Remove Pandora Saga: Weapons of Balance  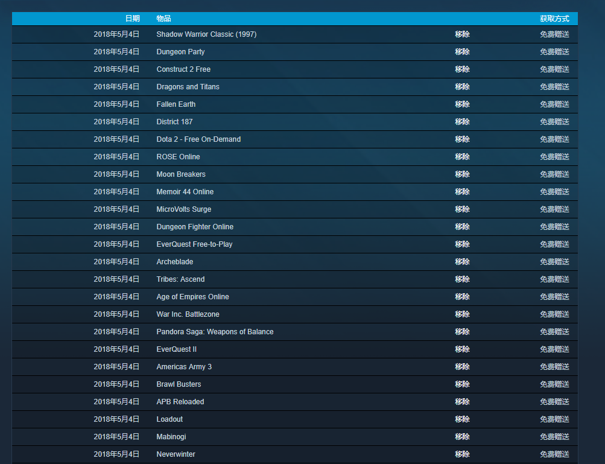click(x=462, y=332)
